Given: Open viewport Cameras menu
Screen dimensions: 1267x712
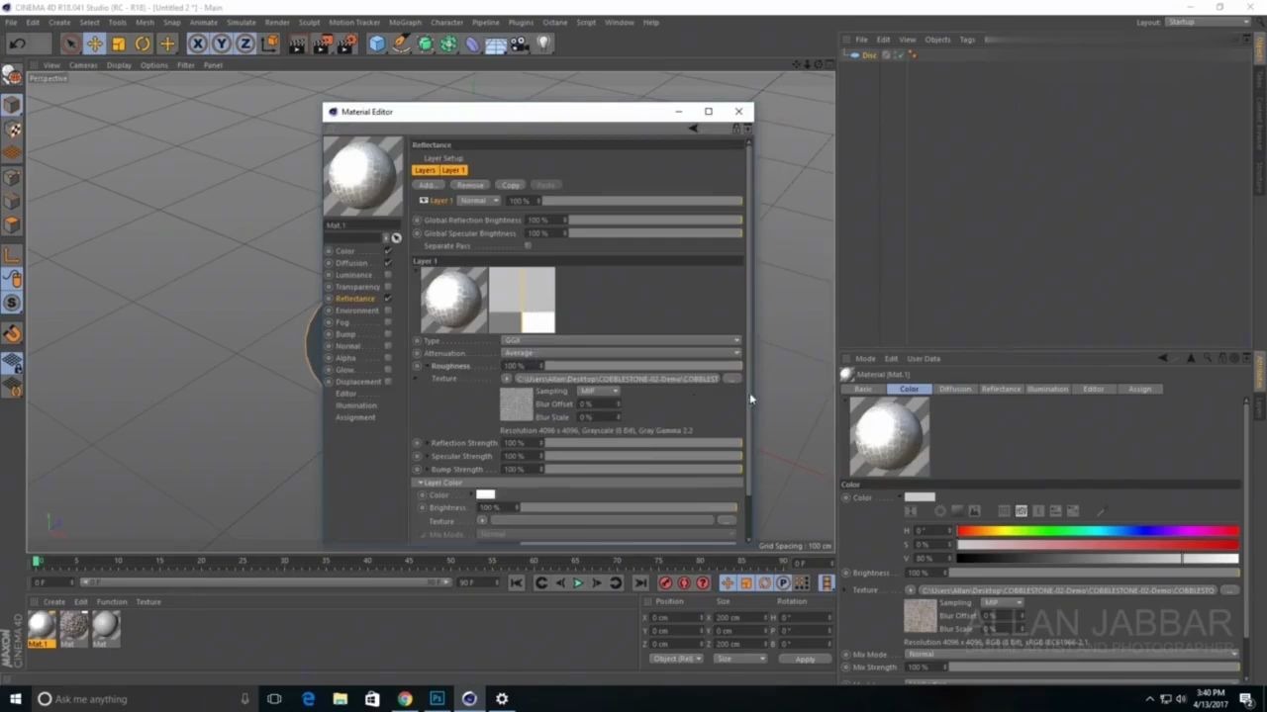Looking at the screenshot, I should pyautogui.click(x=83, y=65).
